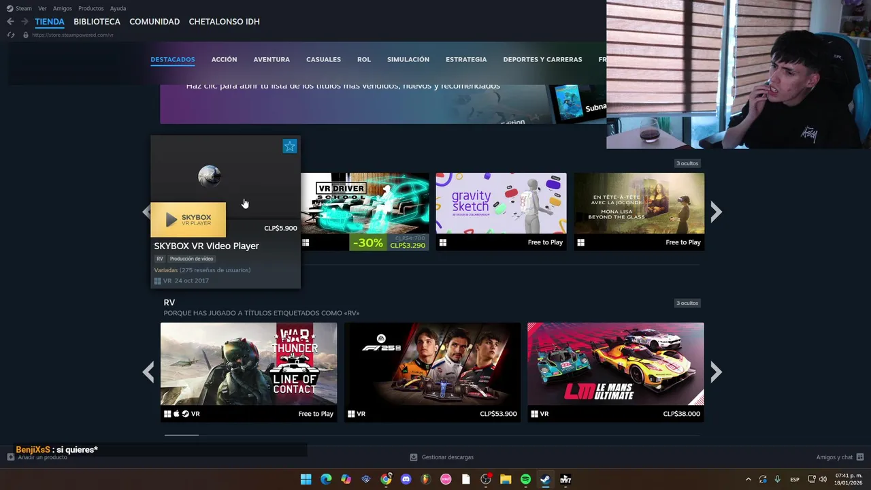This screenshot has height=490, width=871.
Task: Select the ACCIÓN category
Action: pos(224,59)
